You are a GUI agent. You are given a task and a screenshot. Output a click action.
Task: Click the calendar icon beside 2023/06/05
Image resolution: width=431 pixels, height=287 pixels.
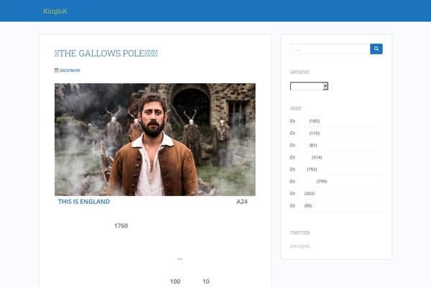tap(56, 70)
